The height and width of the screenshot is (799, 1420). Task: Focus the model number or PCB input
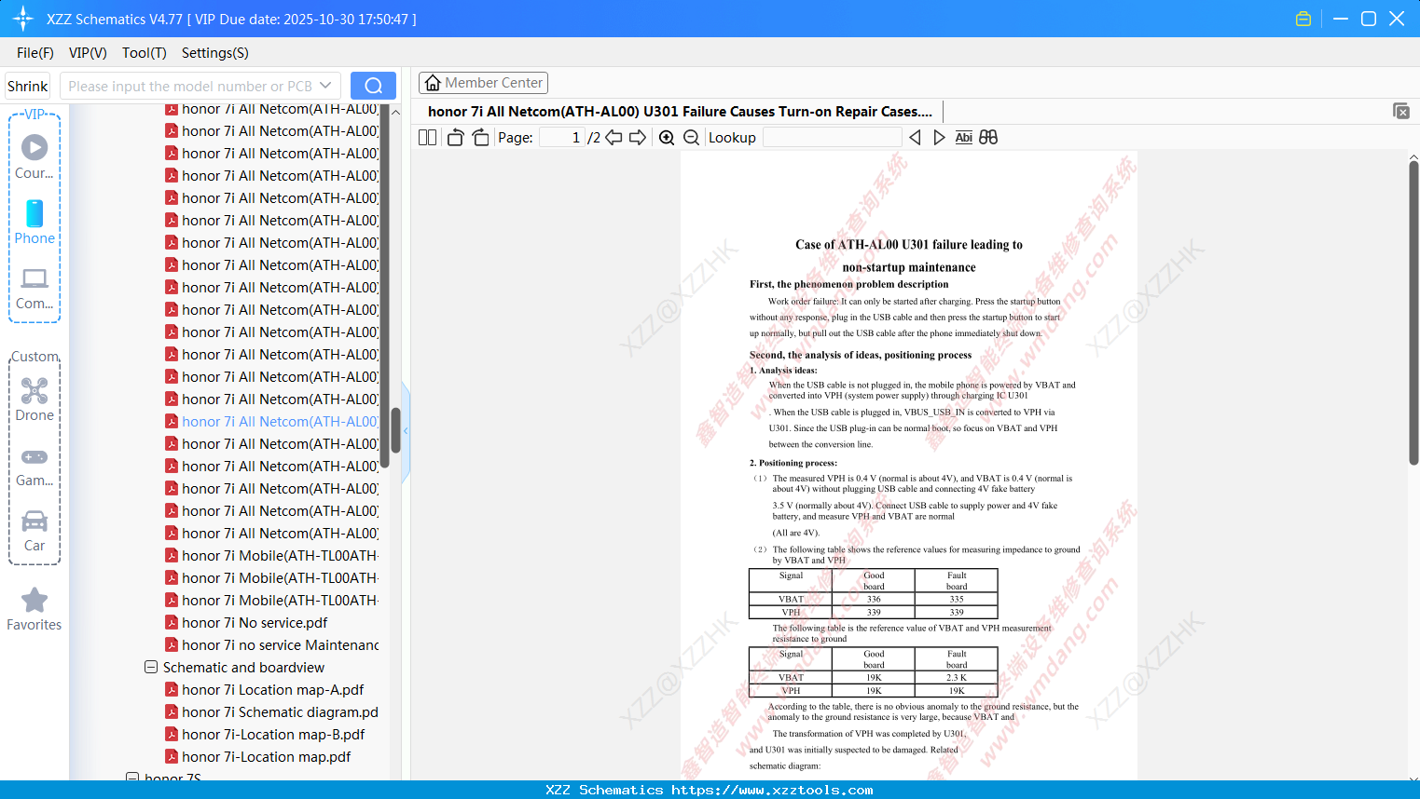coord(190,86)
